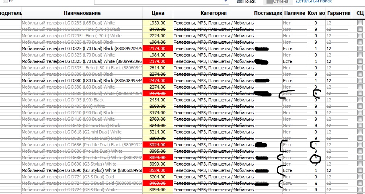Sort by the Цена column header

click(x=158, y=13)
